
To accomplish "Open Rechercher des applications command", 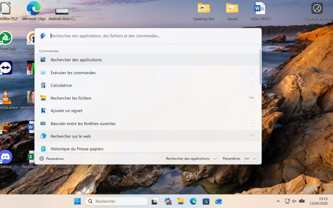I will (76, 60).
